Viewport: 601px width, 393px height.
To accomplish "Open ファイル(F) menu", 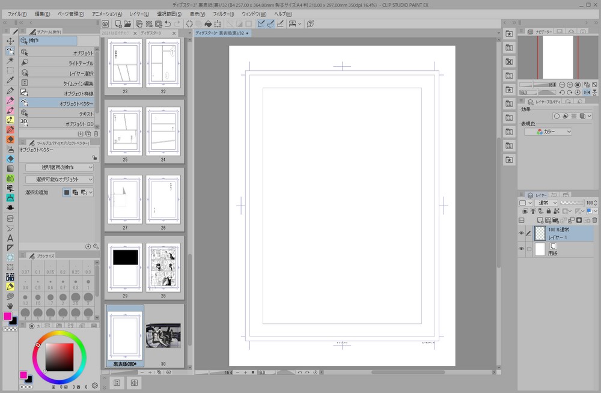I will coord(17,14).
